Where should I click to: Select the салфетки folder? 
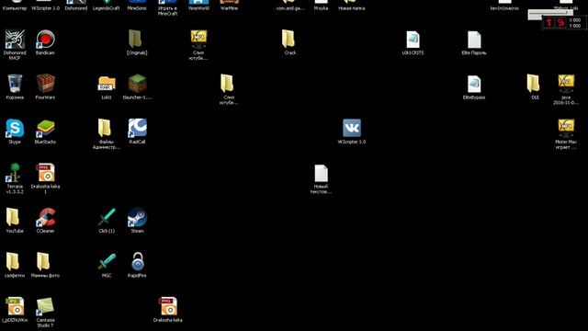12,261
